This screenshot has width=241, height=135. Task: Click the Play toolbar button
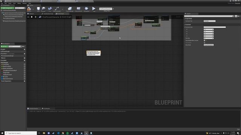94,9
